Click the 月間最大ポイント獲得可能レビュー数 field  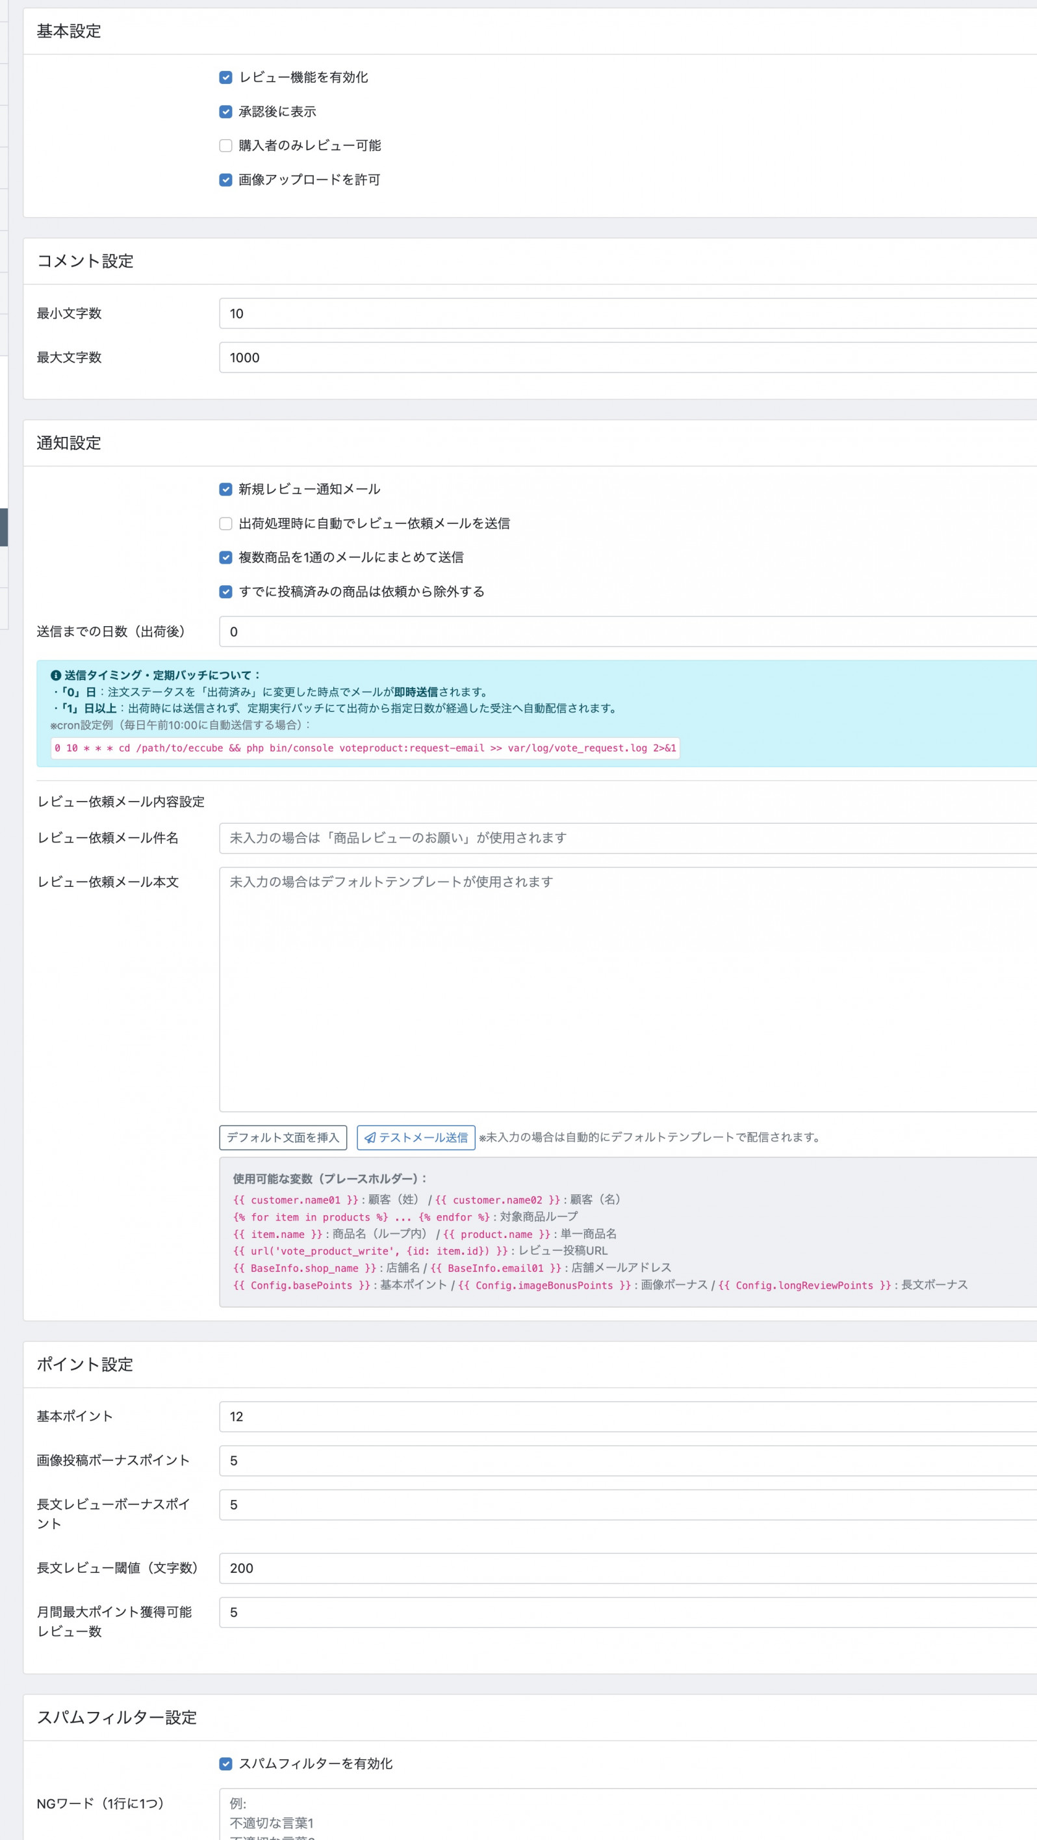pos(628,1612)
